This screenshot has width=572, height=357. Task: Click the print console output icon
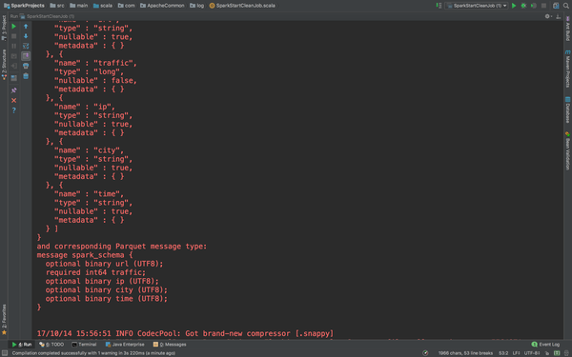pyautogui.click(x=26, y=66)
